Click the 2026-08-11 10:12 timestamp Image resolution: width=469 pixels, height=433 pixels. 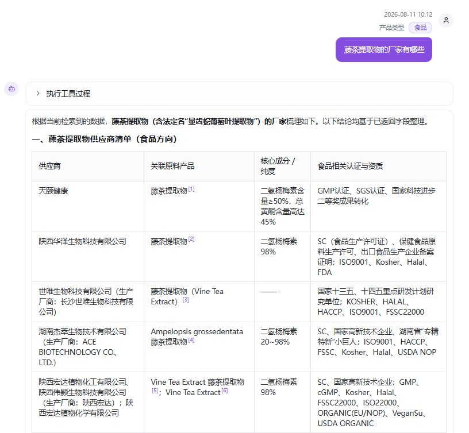coord(408,14)
